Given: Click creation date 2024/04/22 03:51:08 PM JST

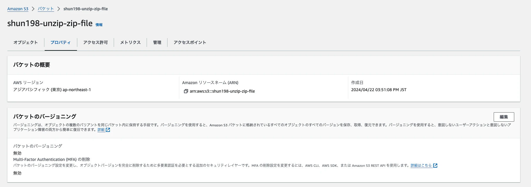Looking at the screenshot, I should click(x=379, y=90).
